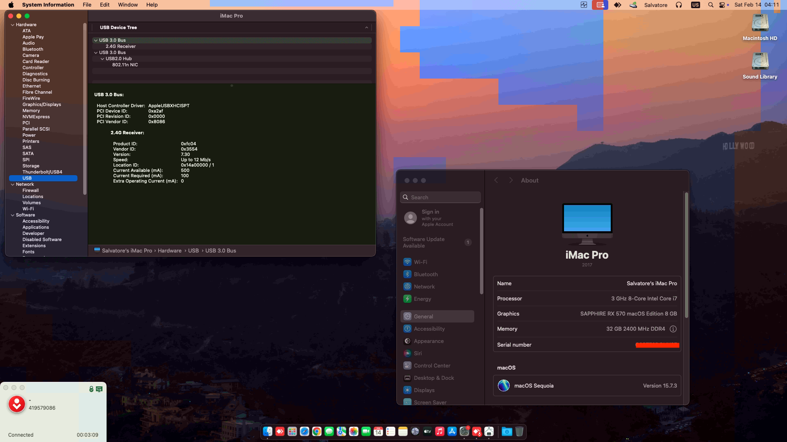The width and height of the screenshot is (787, 442).
Task: Open the Photos app in Dock
Action: (354, 431)
